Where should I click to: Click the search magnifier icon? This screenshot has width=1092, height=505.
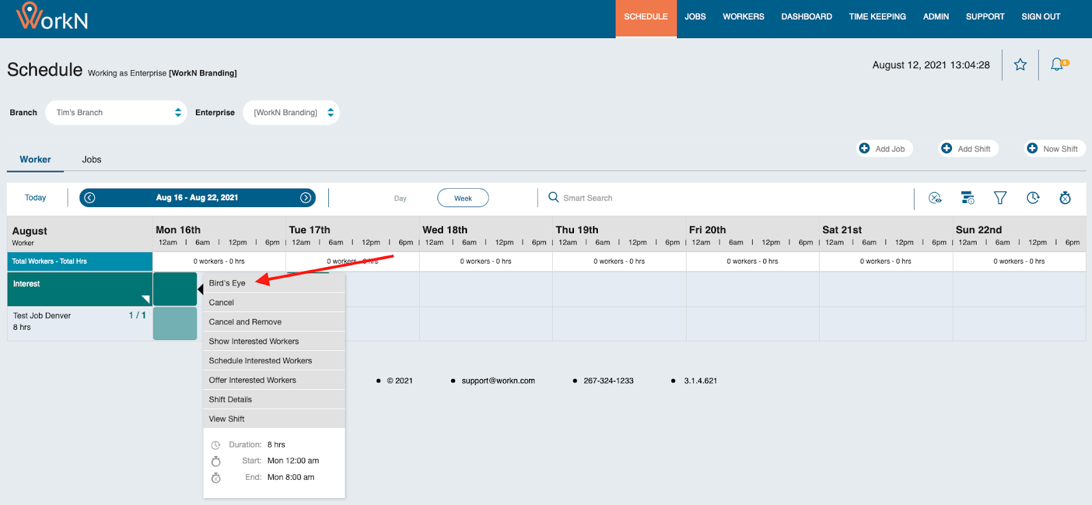(x=554, y=197)
